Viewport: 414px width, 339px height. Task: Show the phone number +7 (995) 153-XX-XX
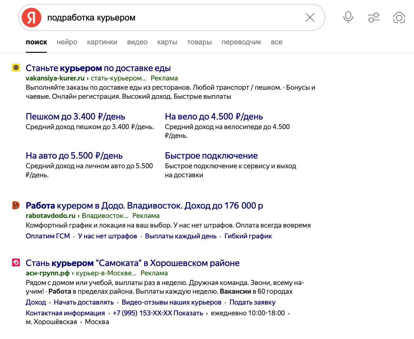coord(158,313)
